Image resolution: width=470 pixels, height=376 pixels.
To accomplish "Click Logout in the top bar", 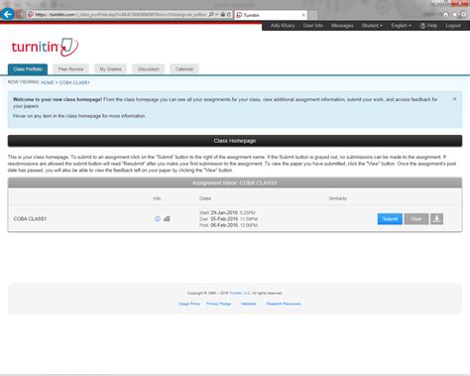I will click(453, 26).
